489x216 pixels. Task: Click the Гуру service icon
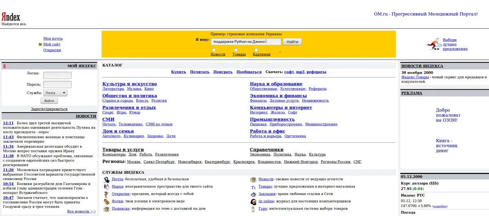pos(253,209)
